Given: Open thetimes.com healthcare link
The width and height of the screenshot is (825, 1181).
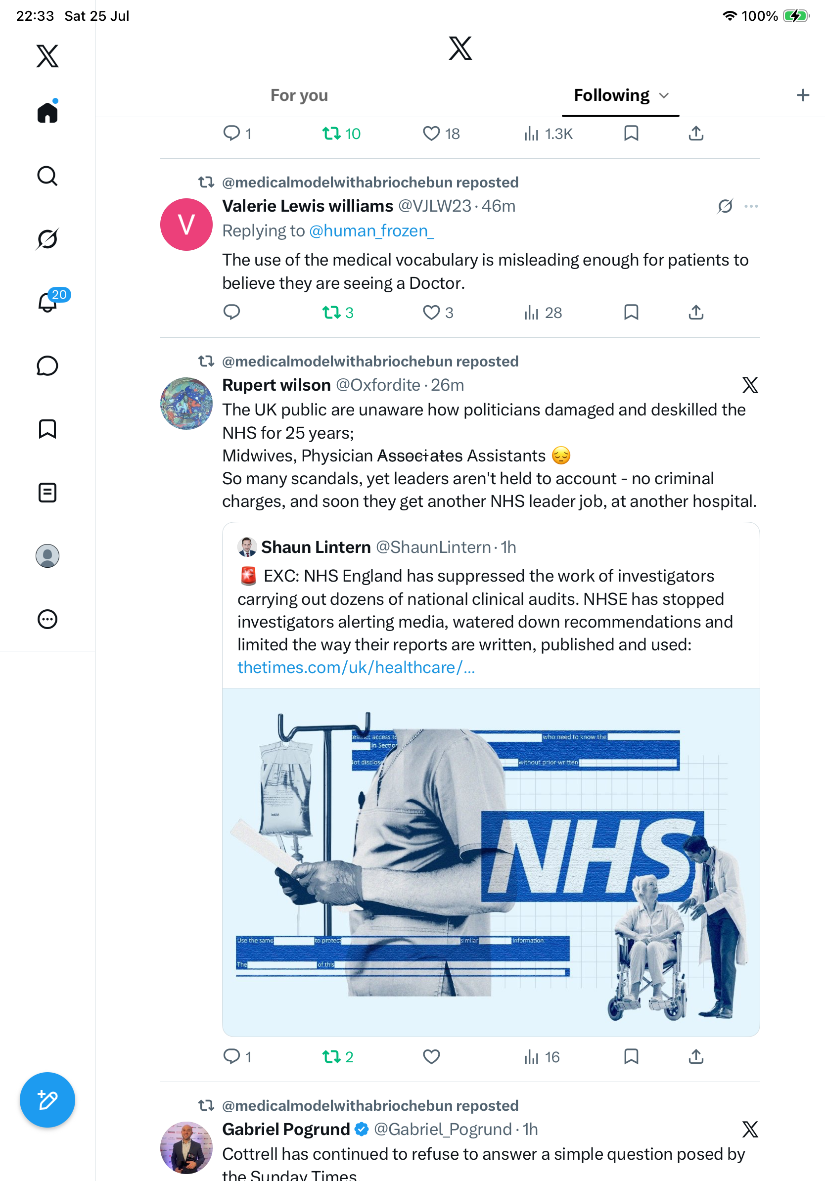Looking at the screenshot, I should click(356, 667).
